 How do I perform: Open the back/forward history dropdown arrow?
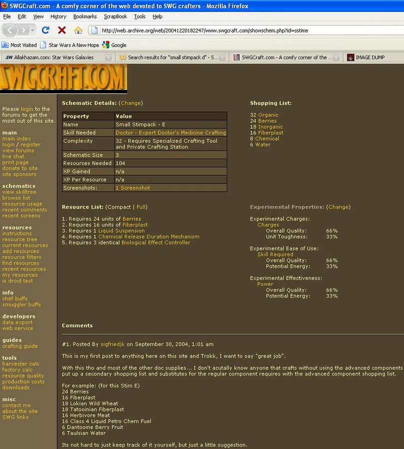point(33,30)
